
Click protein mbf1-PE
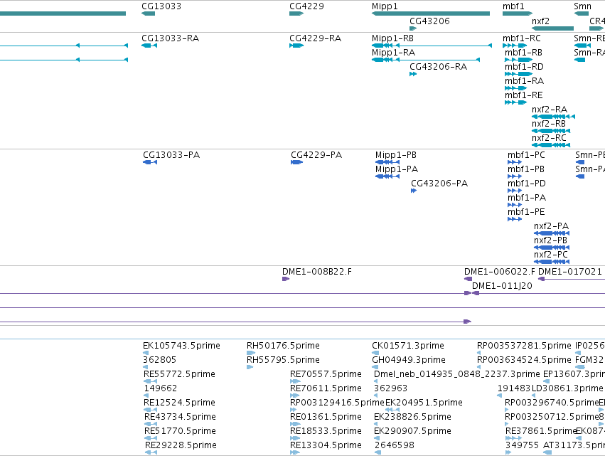(526, 212)
